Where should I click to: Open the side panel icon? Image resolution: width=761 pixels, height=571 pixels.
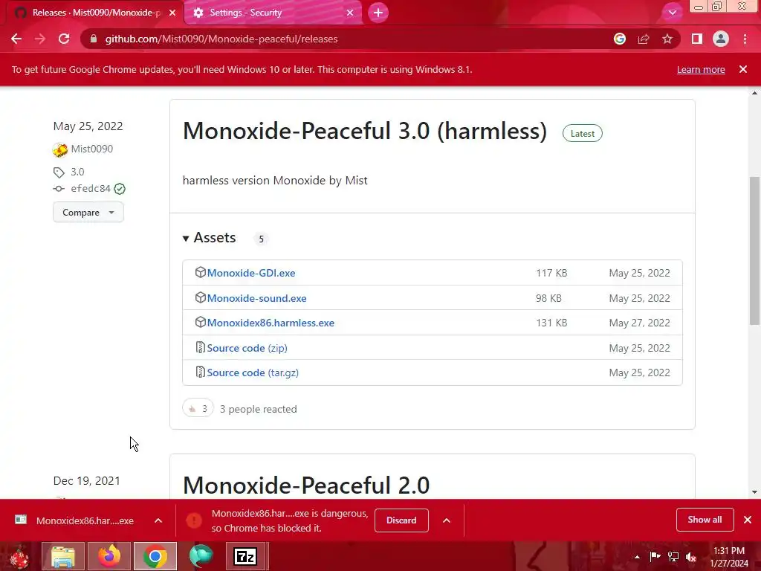697,39
